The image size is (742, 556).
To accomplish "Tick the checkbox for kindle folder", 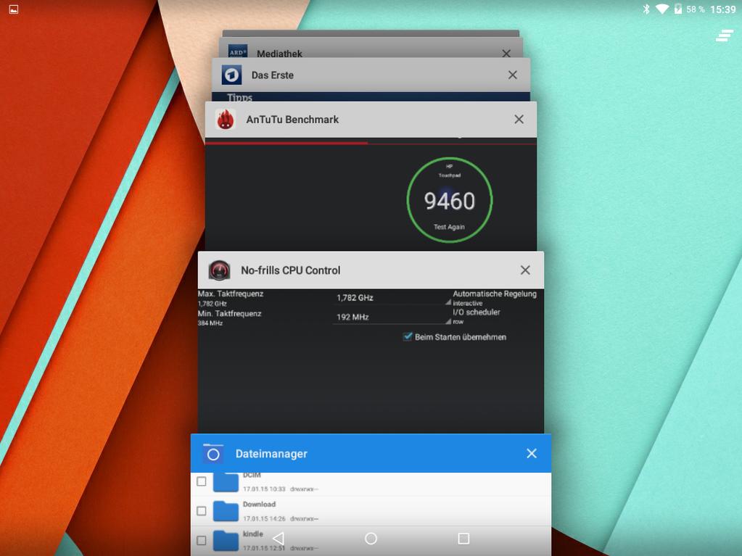I will (201, 540).
